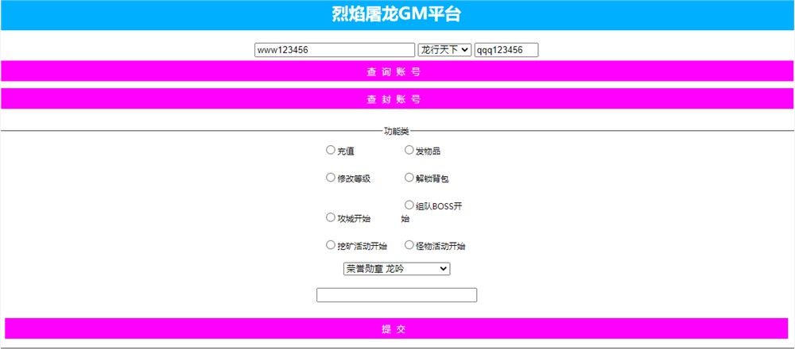The image size is (795, 349).
Task: Click the 烈焰屠龙GM平台 page title
Action: [397, 14]
